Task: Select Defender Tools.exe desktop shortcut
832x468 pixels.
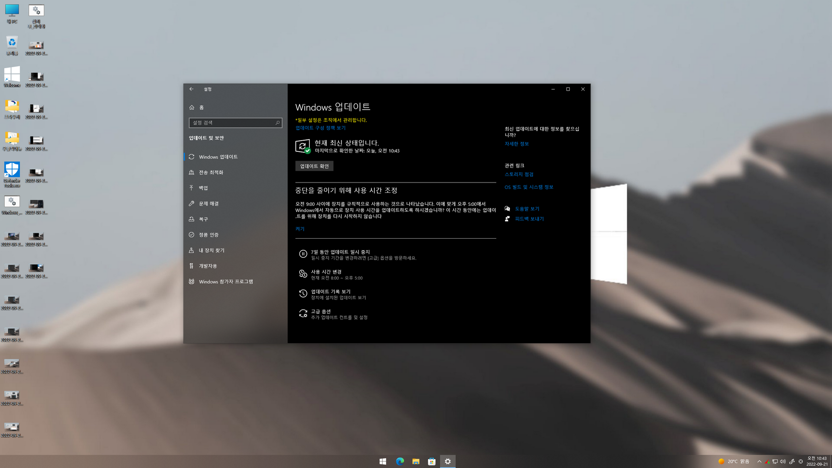Action: 12,175
